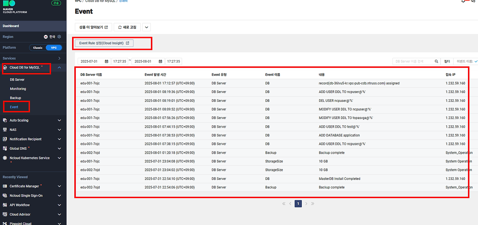Click the Certificate Manager icon
478x225 pixels.
[x=5, y=186]
